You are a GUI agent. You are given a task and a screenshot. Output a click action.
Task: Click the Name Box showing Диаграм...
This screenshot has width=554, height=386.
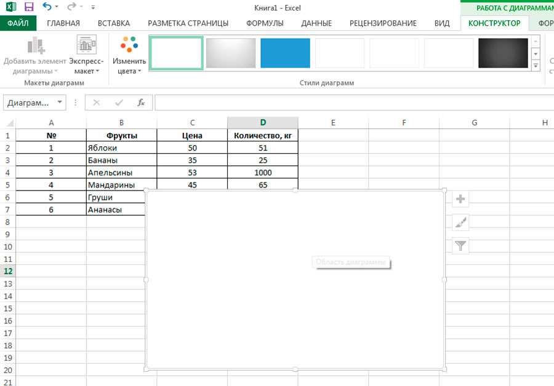[29, 103]
